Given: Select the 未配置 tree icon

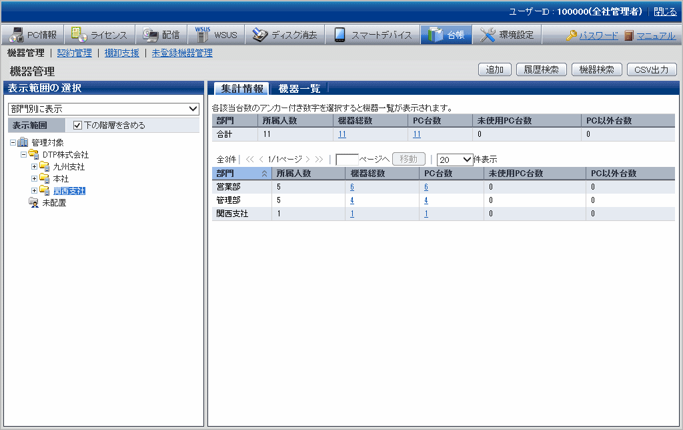Looking at the screenshot, I should tap(33, 203).
